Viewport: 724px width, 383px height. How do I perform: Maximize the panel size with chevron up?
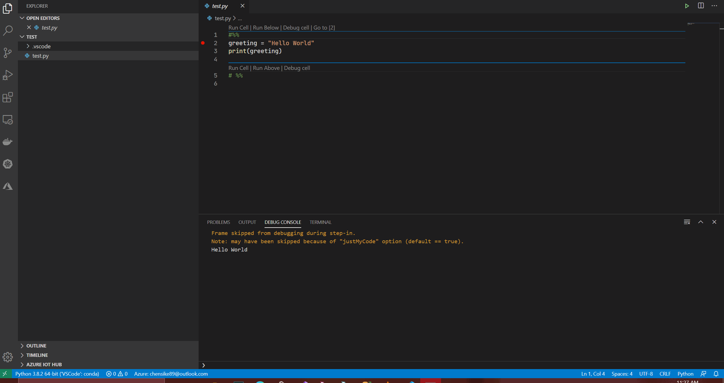(701, 222)
